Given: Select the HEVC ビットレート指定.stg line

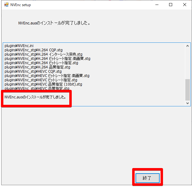Looking at the screenshot, I should tap(41, 80).
